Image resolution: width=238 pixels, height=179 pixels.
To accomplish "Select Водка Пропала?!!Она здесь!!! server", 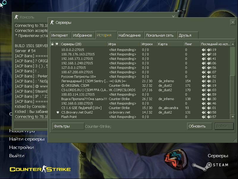I will click(x=84, y=99).
